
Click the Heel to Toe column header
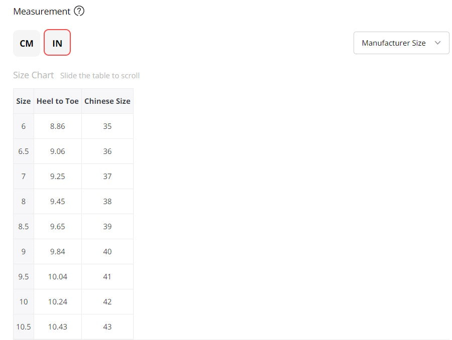[58, 101]
